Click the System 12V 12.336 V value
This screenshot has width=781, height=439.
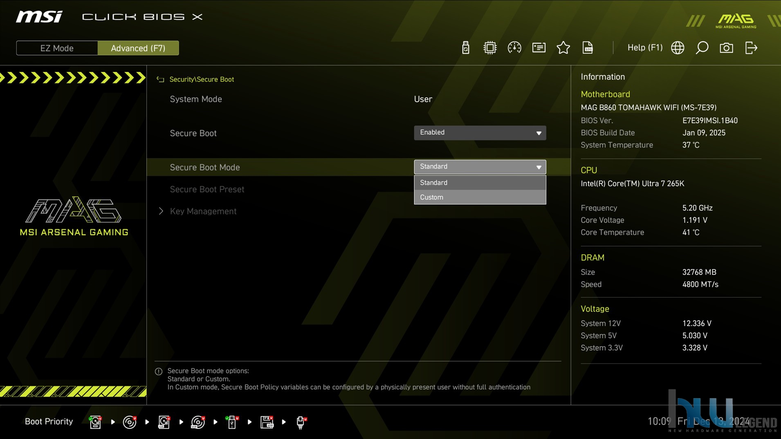tap(697, 323)
